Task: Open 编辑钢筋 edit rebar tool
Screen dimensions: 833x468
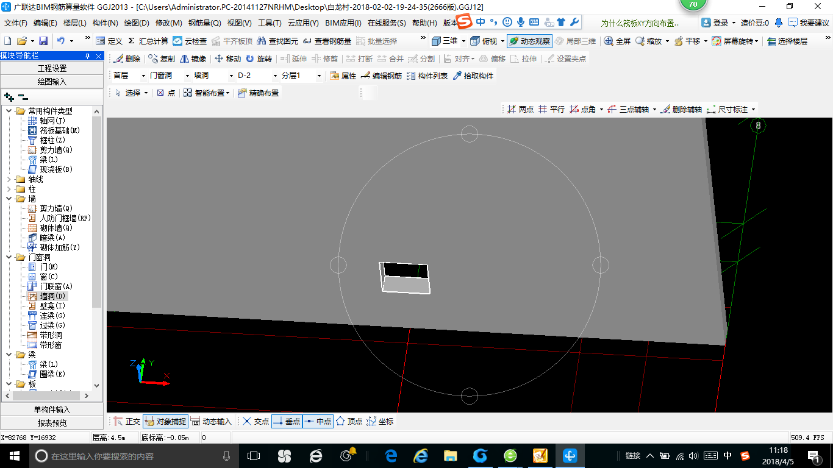Action: (x=381, y=76)
